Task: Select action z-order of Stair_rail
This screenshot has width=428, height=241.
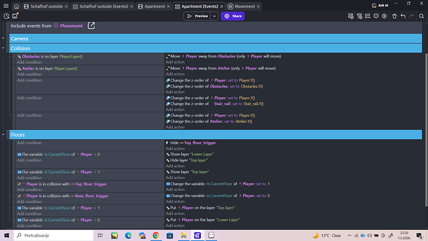Action: pyautogui.click(x=215, y=104)
